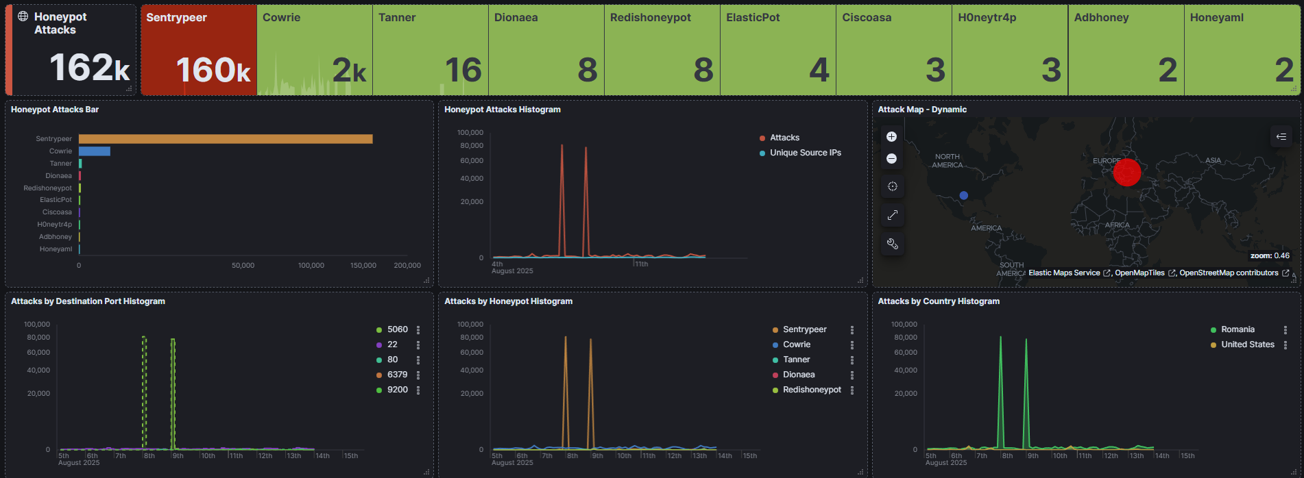Open legend options for port 80
This screenshot has height=478, width=1304.
(418, 360)
